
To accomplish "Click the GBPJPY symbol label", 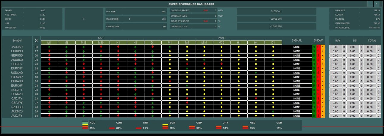I will tap(17, 103).
